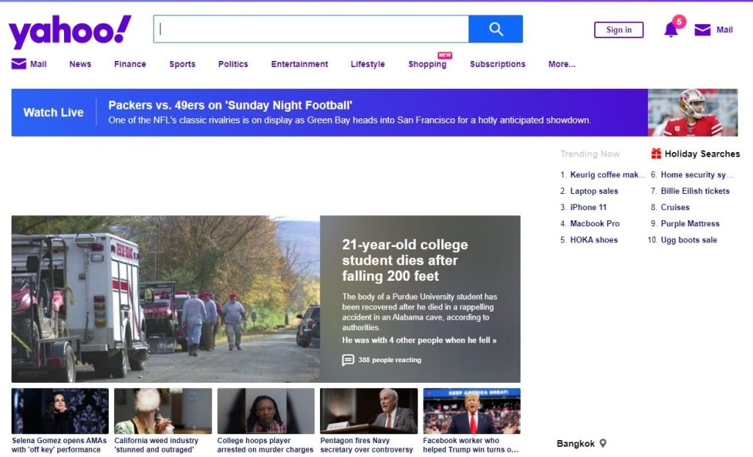Click the 49ers quarterback banner thumbnail
753x457 pixels.
[x=693, y=112]
